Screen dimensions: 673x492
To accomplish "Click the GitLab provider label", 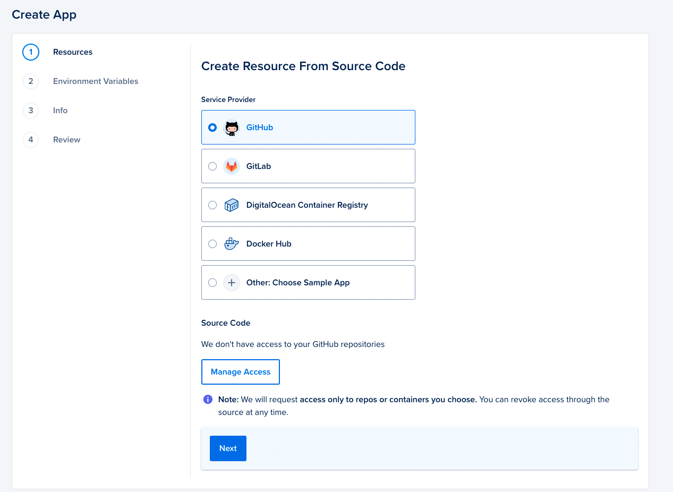I will click(x=259, y=166).
